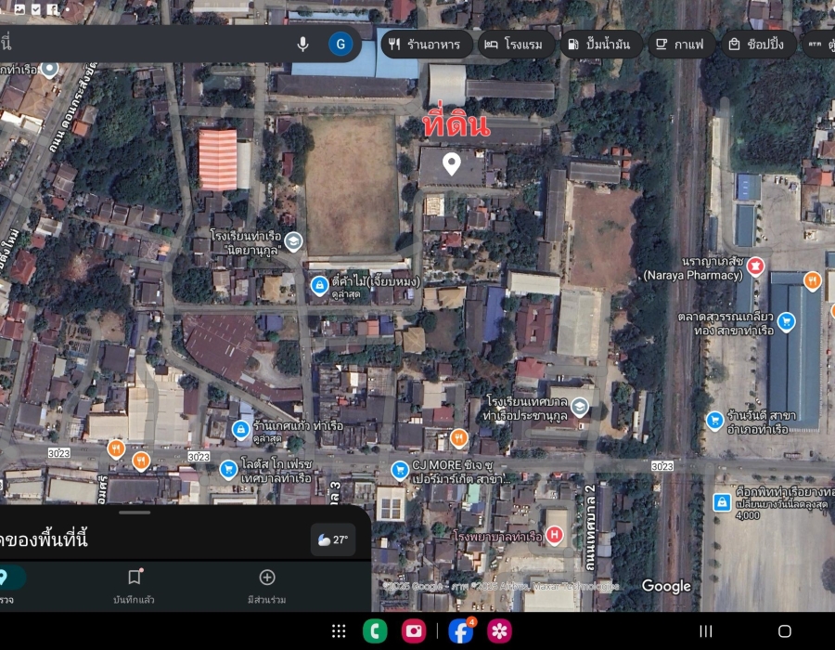Grab the bottom sheet drag handle
This screenshot has width=835, height=650.
[135, 513]
